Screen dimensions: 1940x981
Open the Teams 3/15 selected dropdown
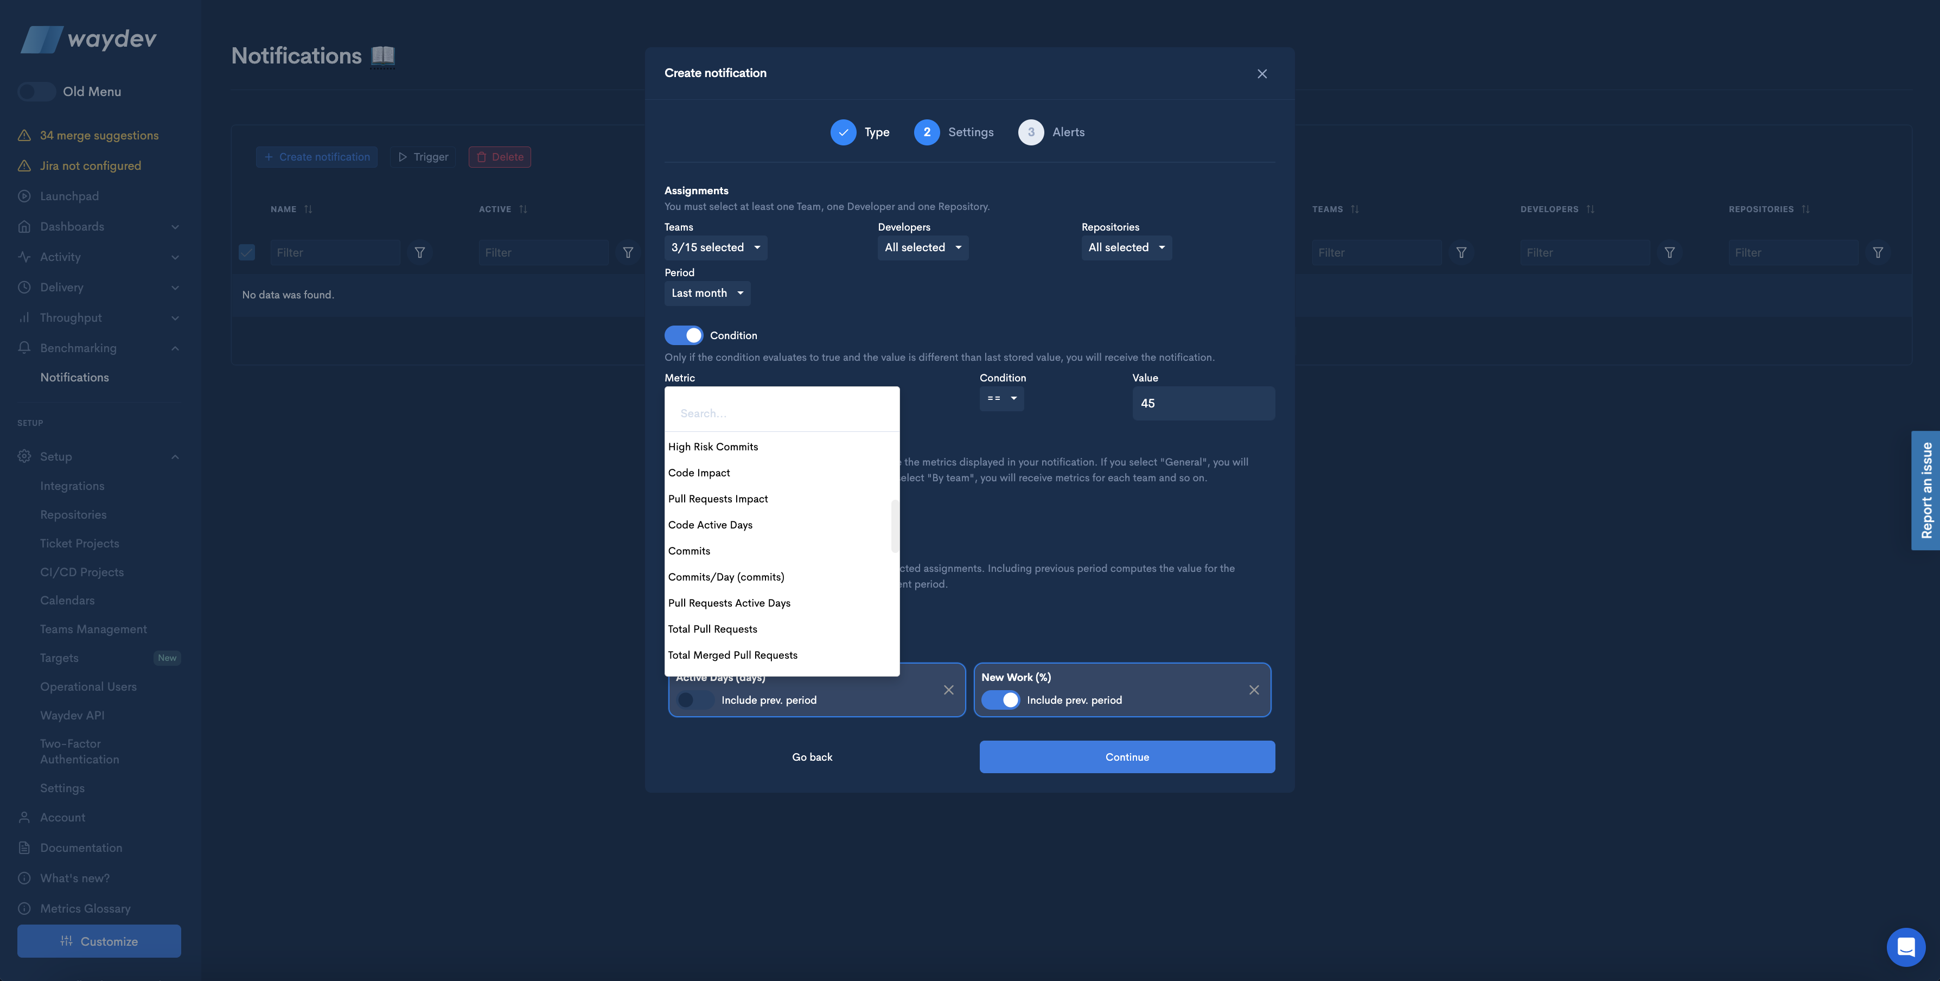714,247
